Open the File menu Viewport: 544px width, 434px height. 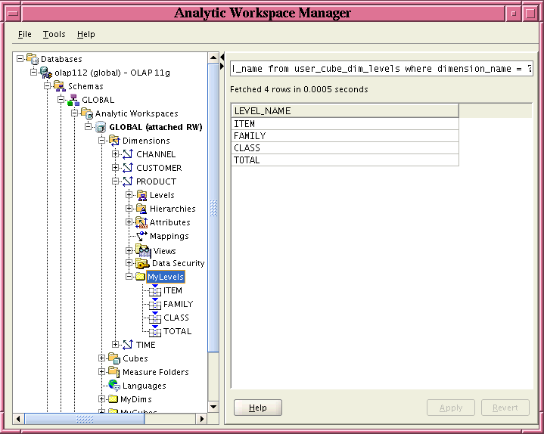[x=25, y=34]
